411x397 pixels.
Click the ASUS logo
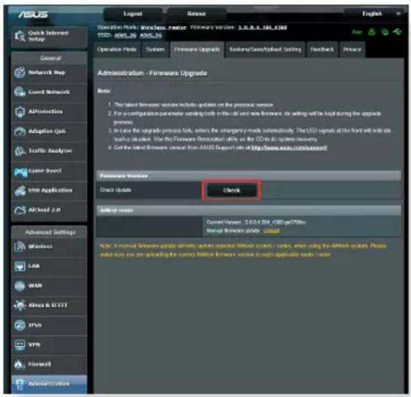(x=33, y=14)
